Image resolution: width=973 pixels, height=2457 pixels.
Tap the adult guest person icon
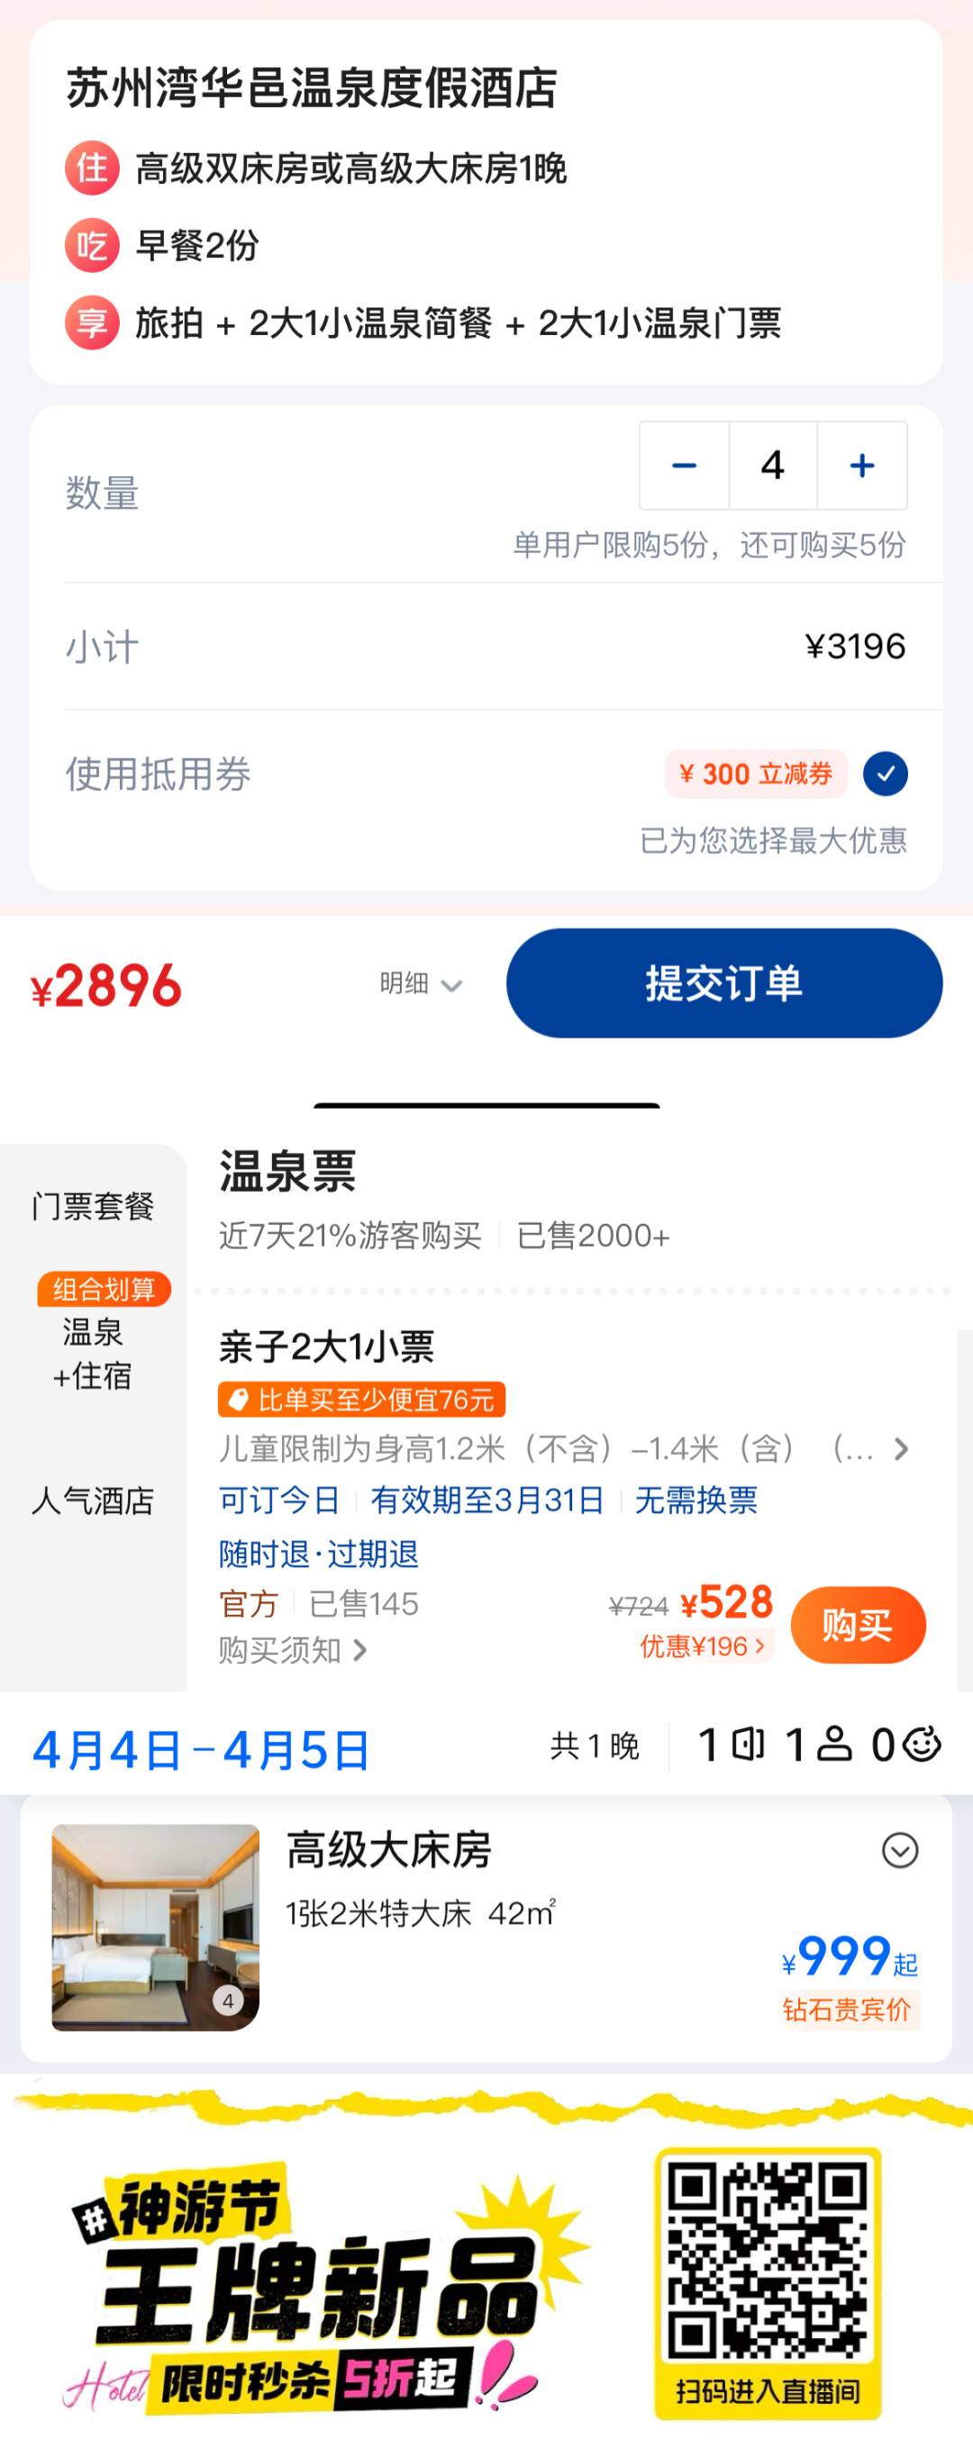coord(834,1745)
